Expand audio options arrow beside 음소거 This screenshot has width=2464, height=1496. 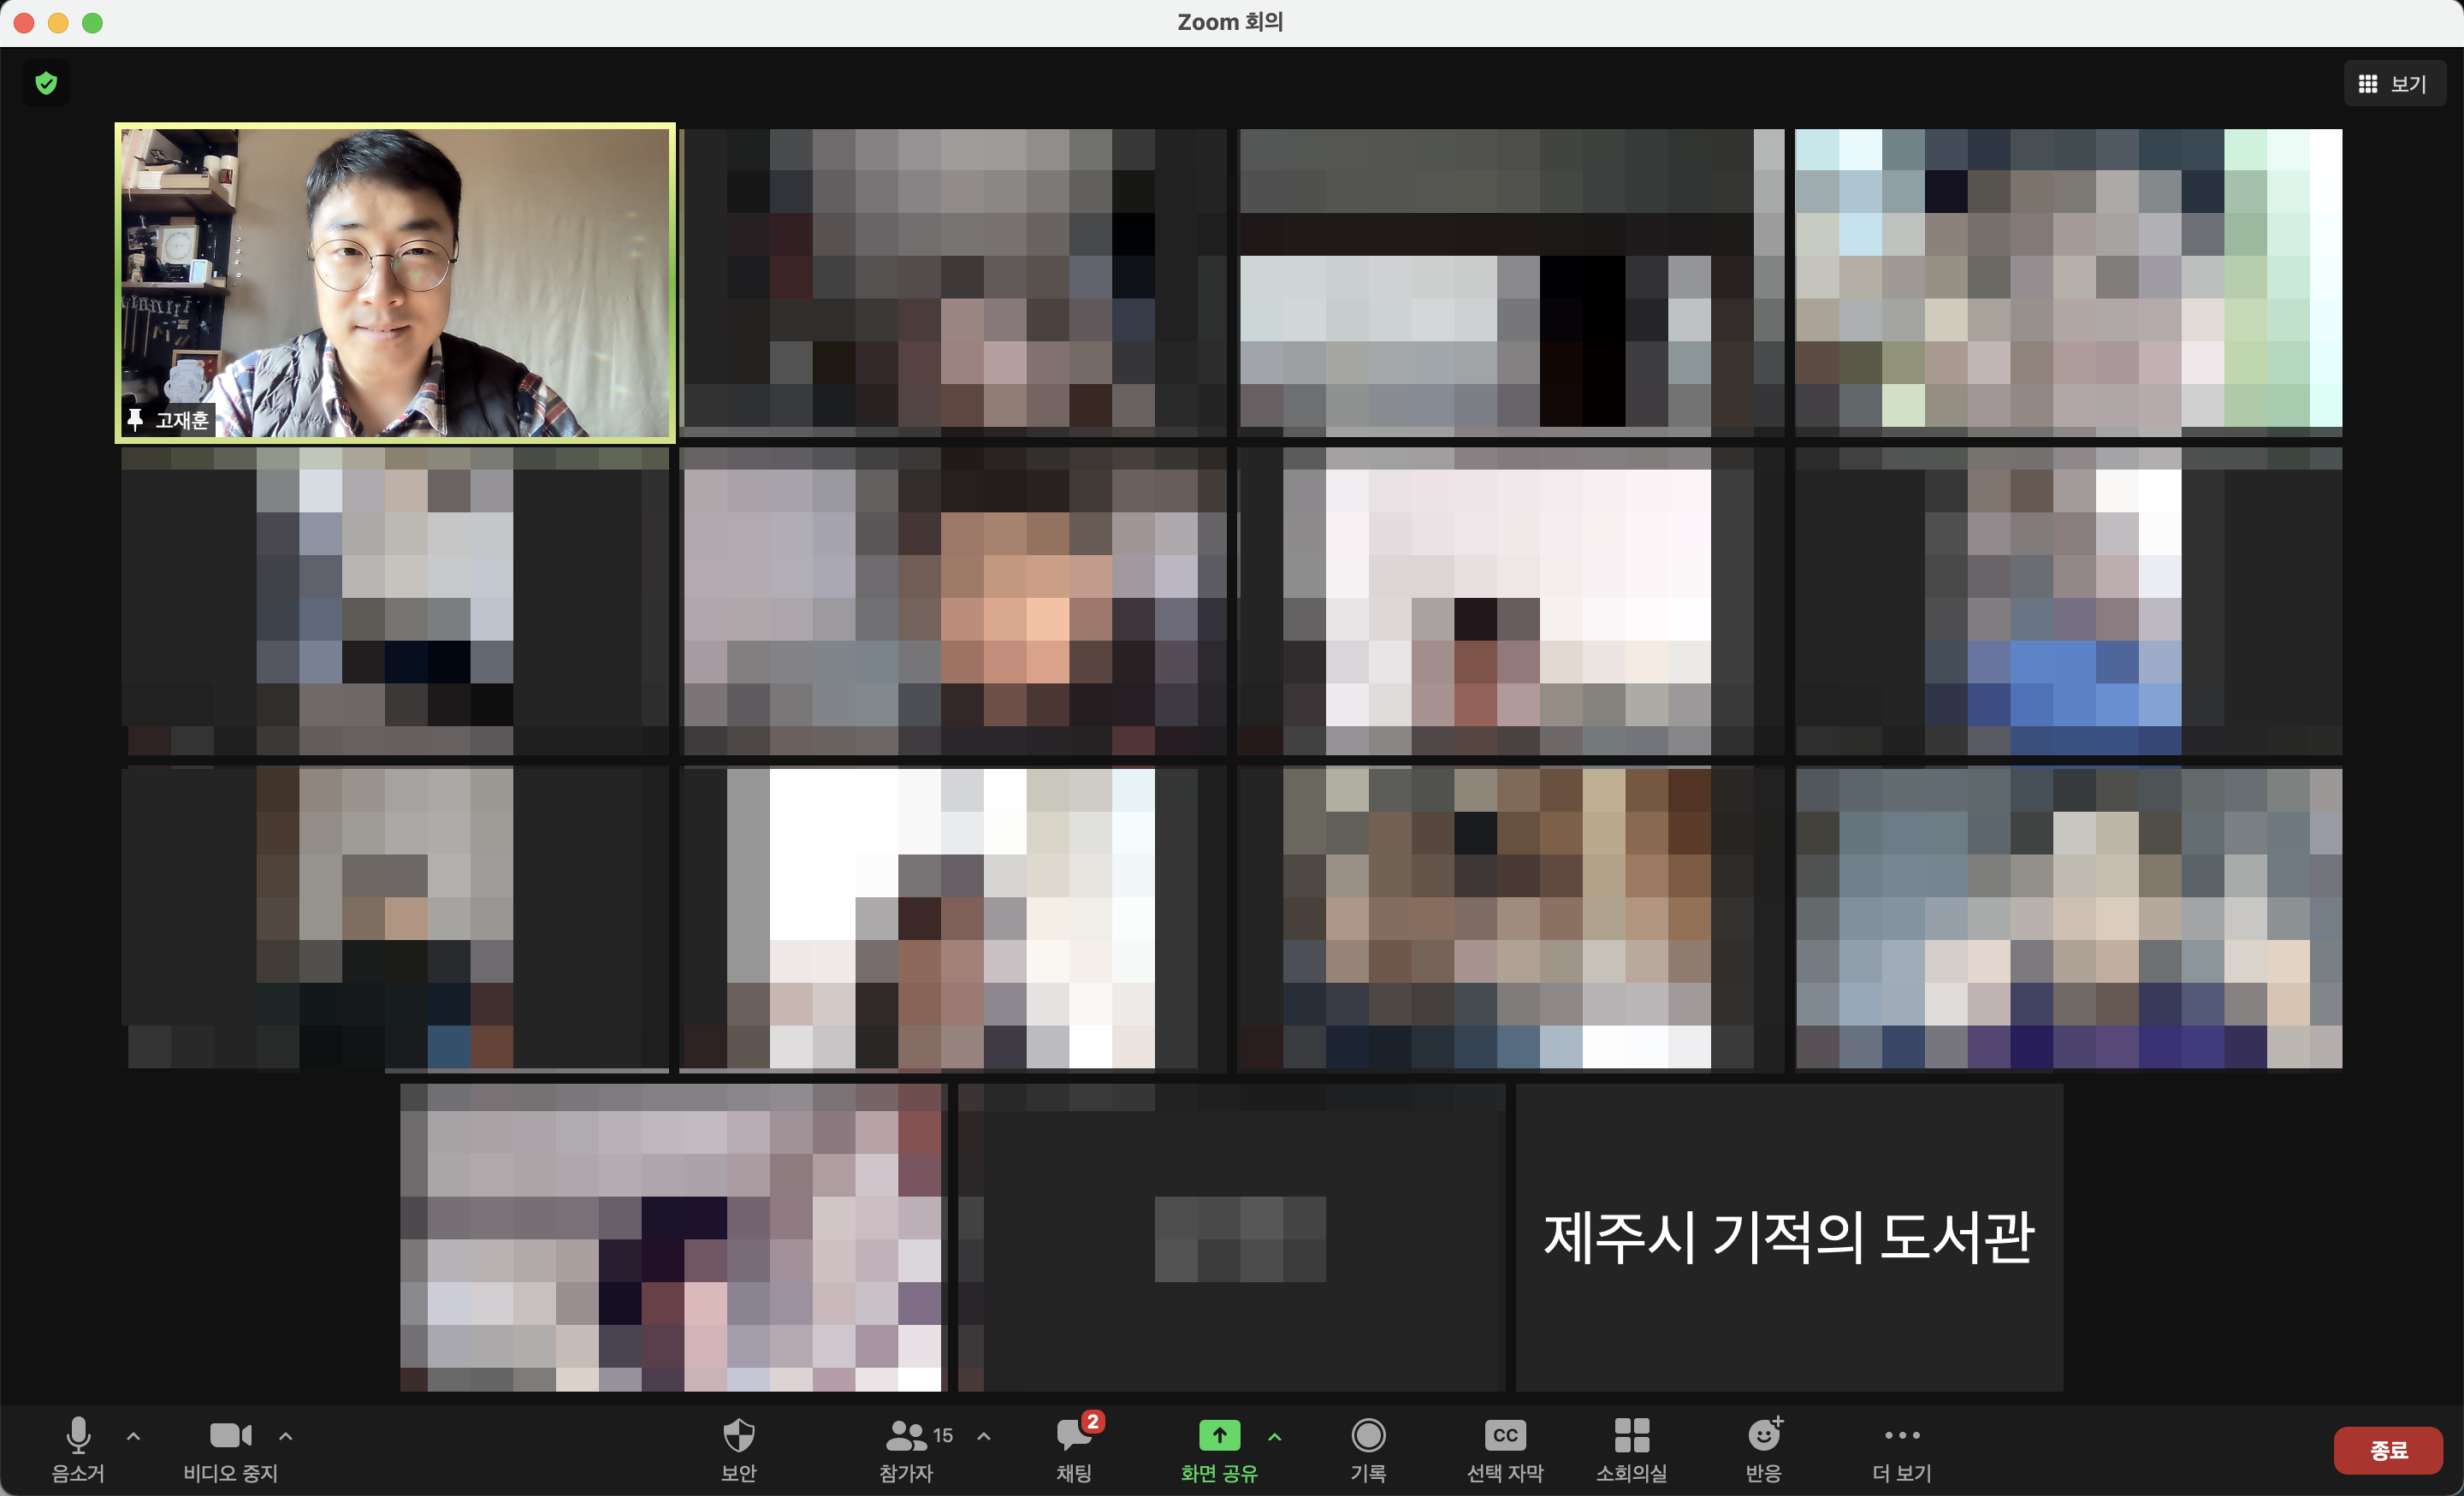133,1436
